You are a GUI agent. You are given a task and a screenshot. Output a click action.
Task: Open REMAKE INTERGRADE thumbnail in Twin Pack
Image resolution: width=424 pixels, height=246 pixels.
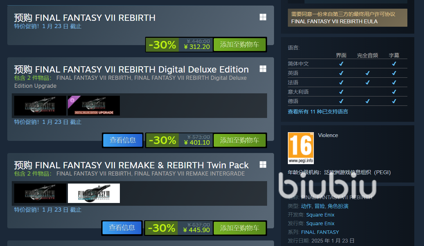click(94, 193)
